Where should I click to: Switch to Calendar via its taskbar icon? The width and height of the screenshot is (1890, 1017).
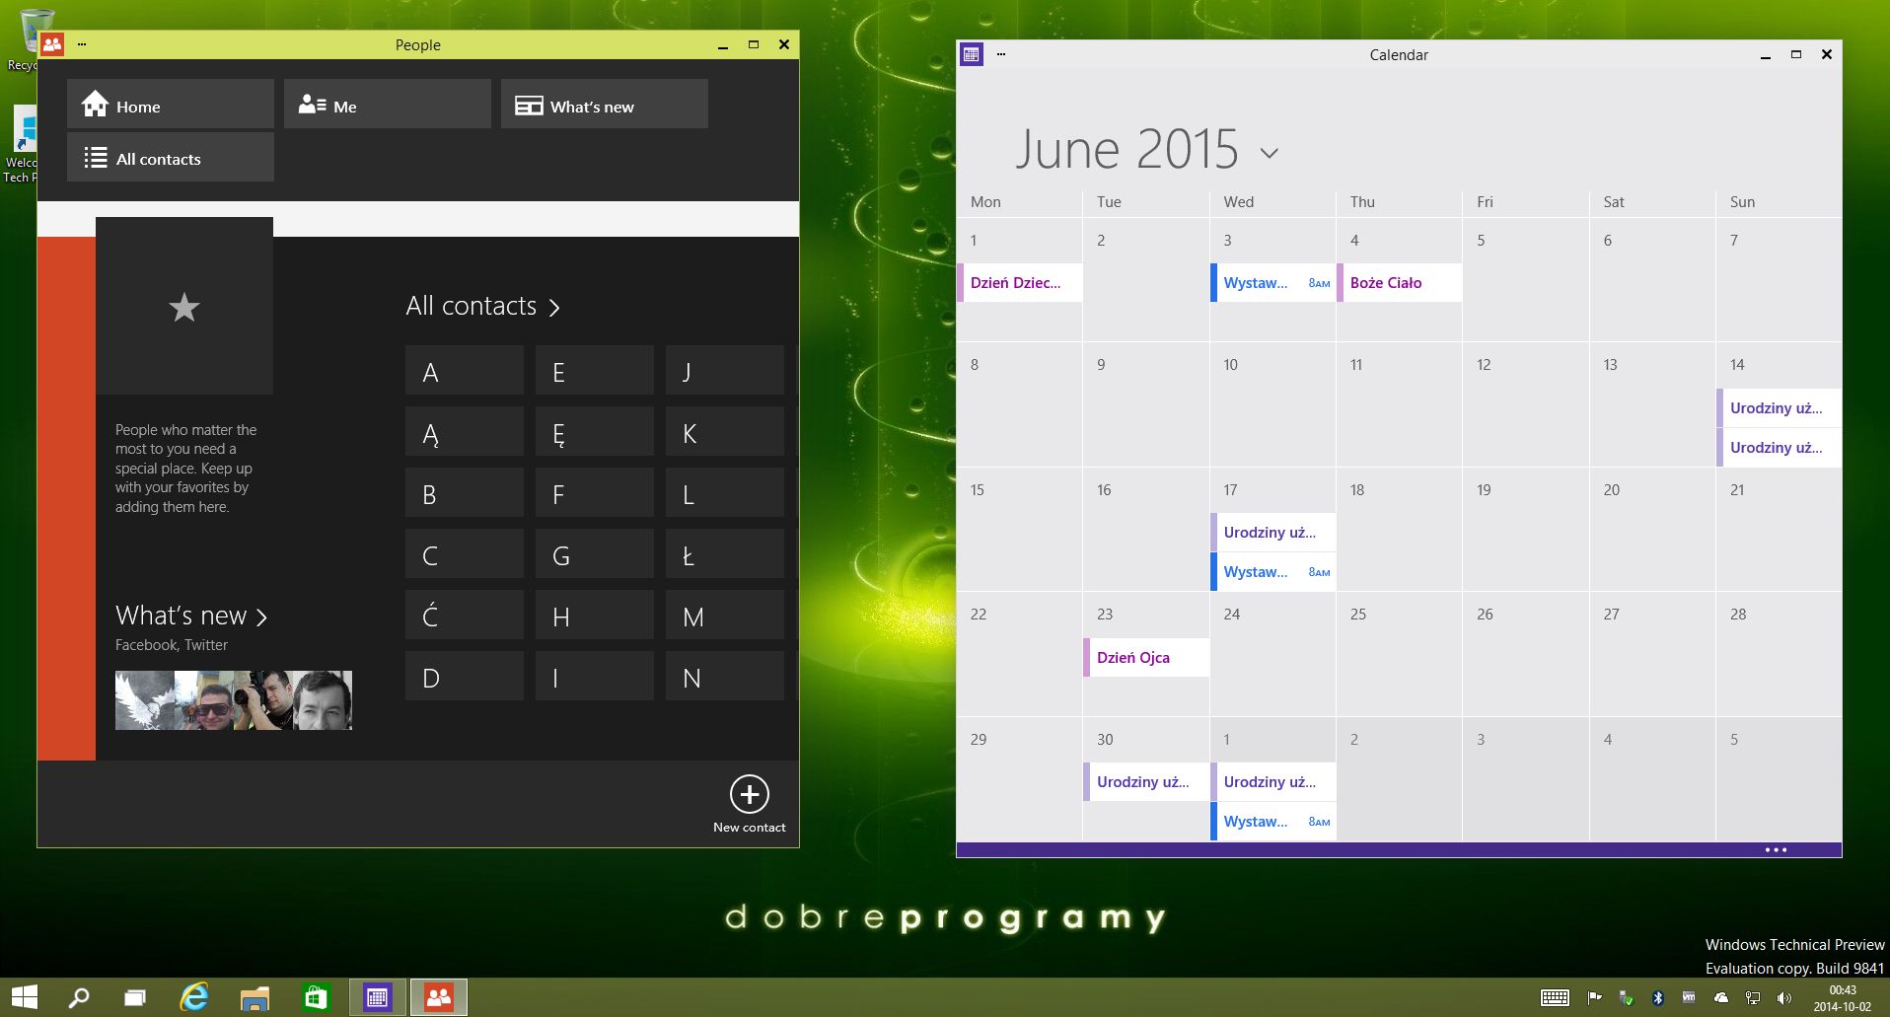pyautogui.click(x=378, y=997)
